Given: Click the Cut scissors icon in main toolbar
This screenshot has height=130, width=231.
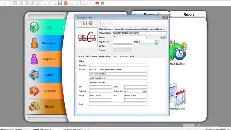Looking at the screenshot, I should (x=4, y=3).
